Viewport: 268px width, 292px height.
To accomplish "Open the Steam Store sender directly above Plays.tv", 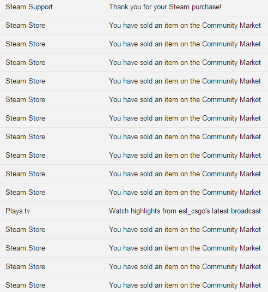I will coord(26,192).
